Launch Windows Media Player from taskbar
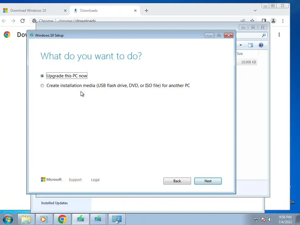Image resolution: width=300 pixels, height=225 pixels. (x=44, y=219)
